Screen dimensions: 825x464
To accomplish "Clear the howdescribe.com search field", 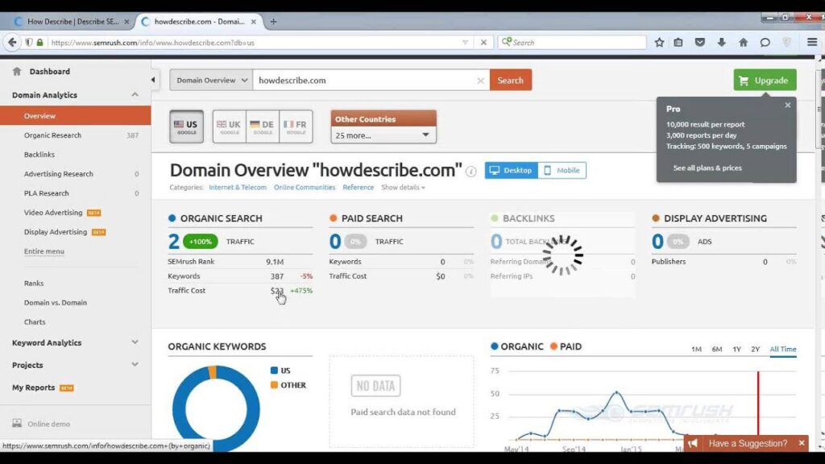I will click(x=480, y=81).
